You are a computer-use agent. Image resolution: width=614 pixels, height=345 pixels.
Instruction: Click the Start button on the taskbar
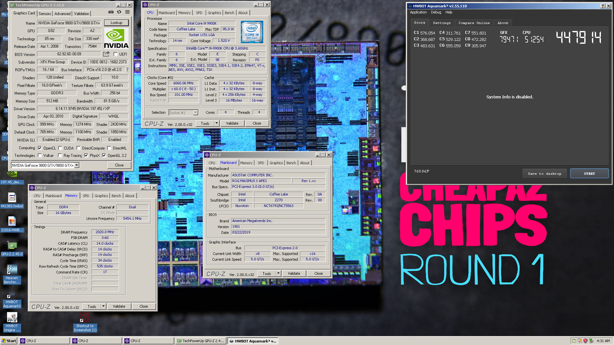click(x=9, y=341)
